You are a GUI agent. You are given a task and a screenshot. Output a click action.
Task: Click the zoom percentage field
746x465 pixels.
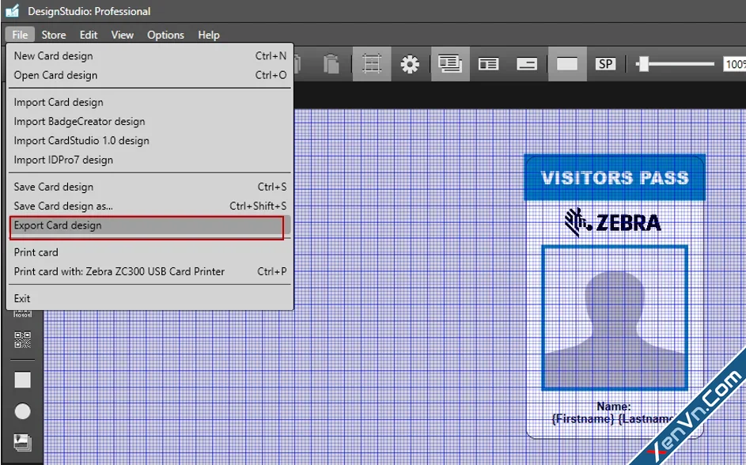tap(735, 64)
